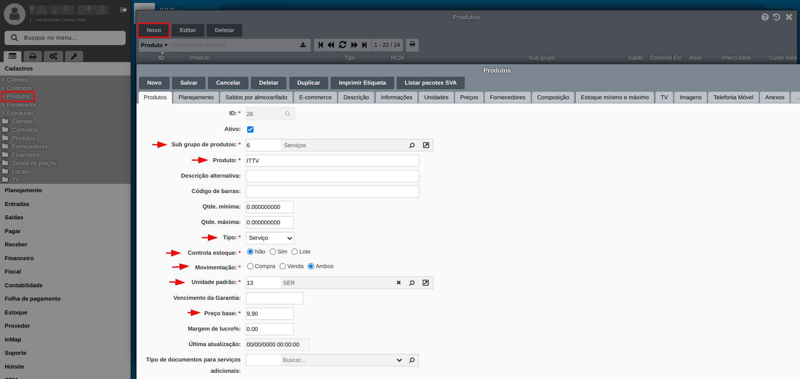Open the Produto search filter dropdown

pos(154,45)
